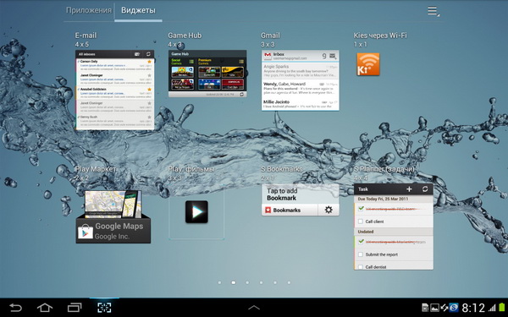Tap the screenshot capture icon
The image size is (508, 317).
pos(104,308)
